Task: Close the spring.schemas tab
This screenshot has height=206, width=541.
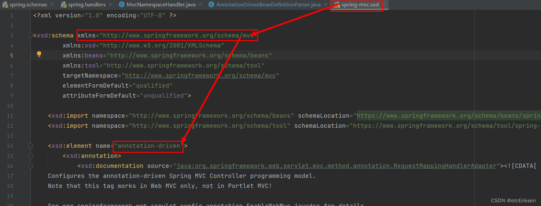Action: click(x=52, y=5)
